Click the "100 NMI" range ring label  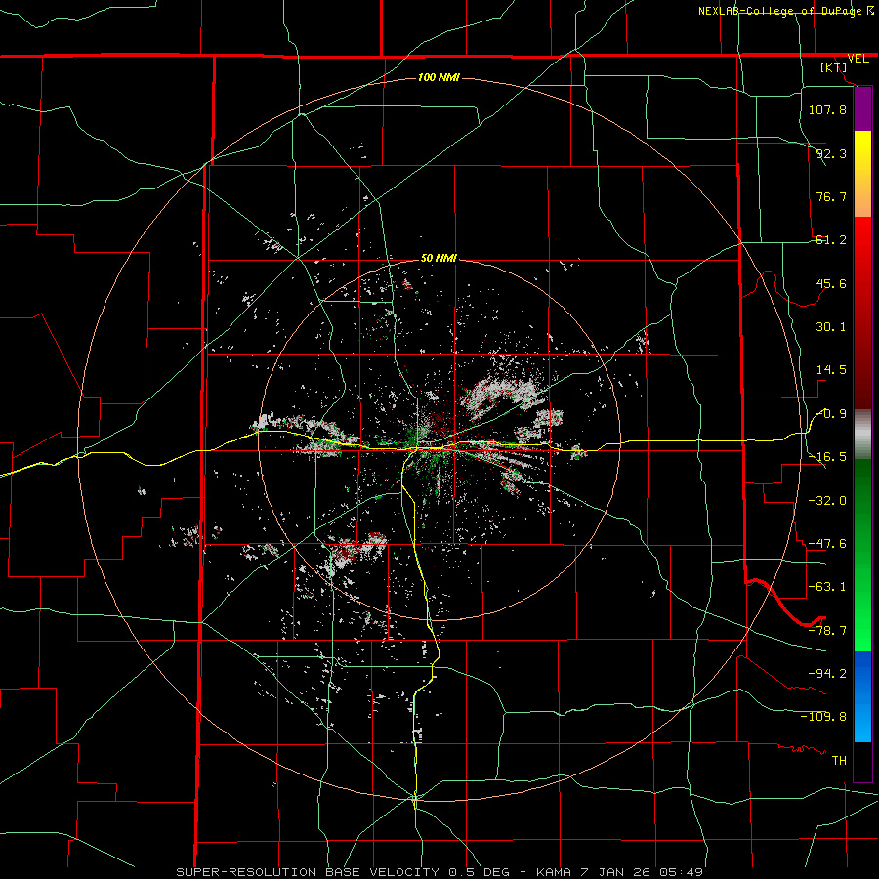[x=439, y=77]
